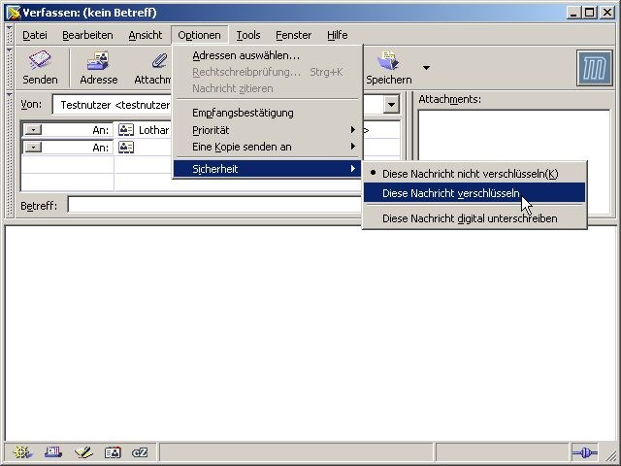The height and width of the screenshot is (466, 621).
Task: Click the Speichern toolbar icon
Action: click(x=388, y=68)
